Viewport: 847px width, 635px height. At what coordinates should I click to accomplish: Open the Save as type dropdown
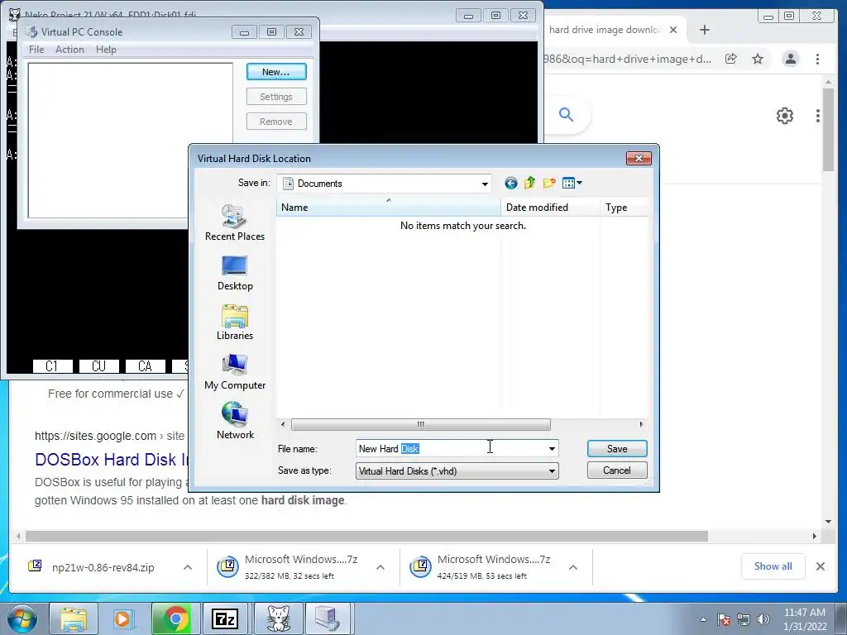click(x=457, y=470)
